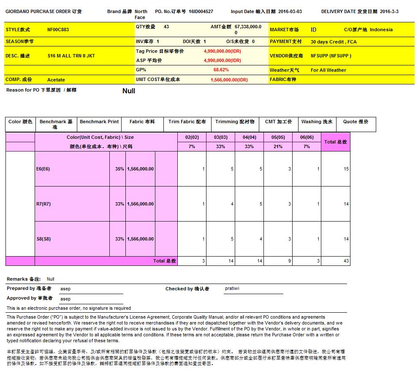Click the GP% value 68.62%
418x376 pixels.
[221, 70]
